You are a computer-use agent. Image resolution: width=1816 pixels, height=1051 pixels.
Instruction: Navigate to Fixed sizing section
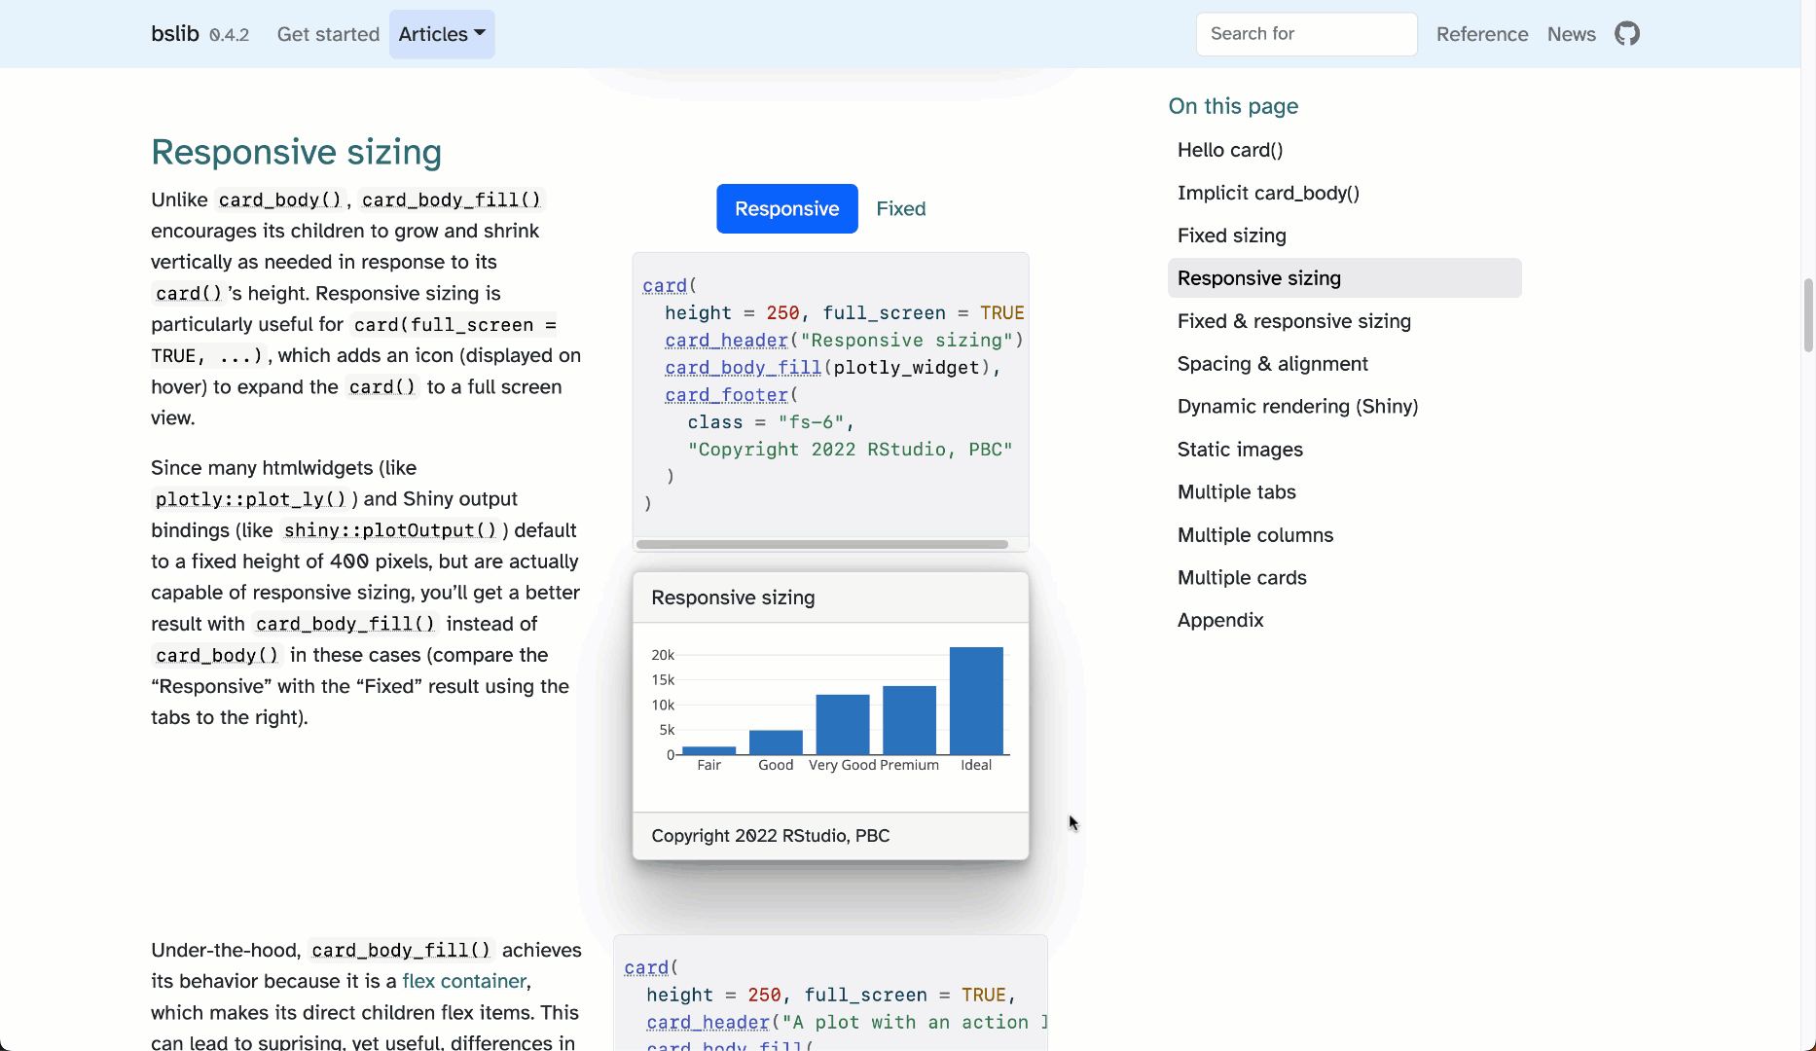(x=1231, y=236)
